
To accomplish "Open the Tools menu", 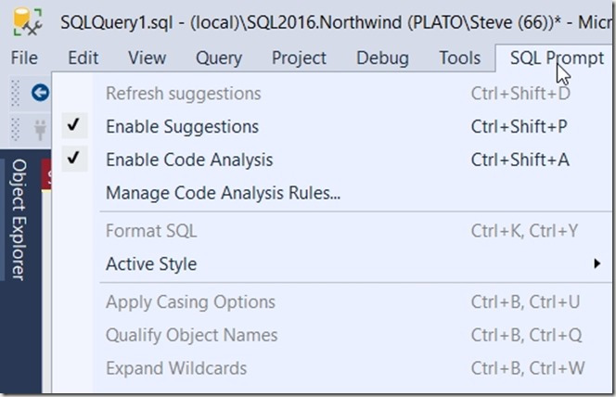I will click(460, 58).
